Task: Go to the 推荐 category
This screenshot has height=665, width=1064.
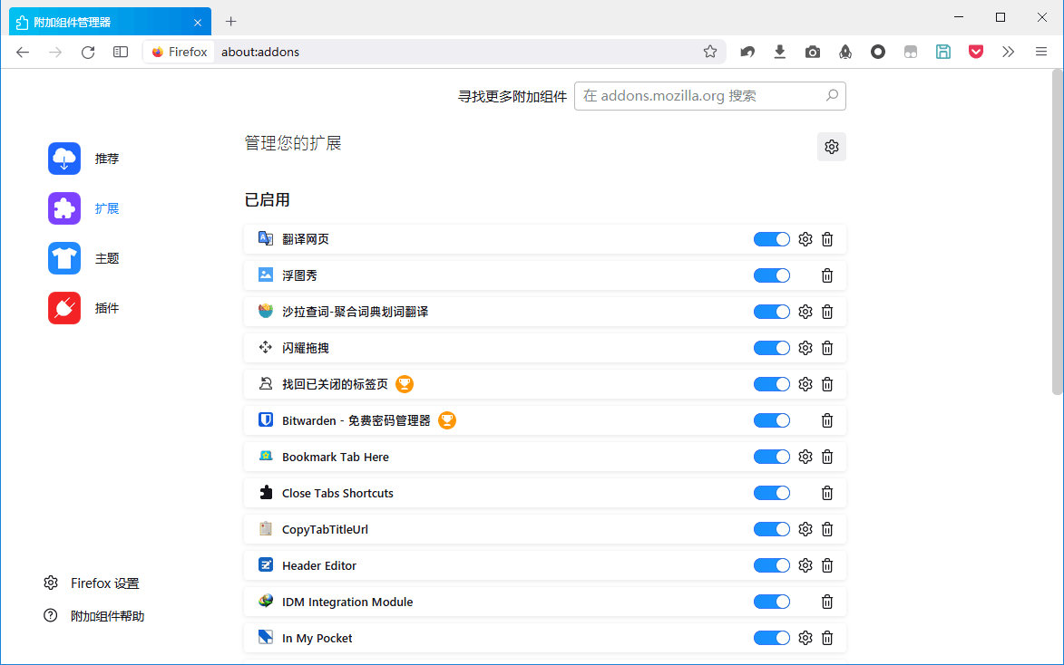Action: (x=83, y=159)
